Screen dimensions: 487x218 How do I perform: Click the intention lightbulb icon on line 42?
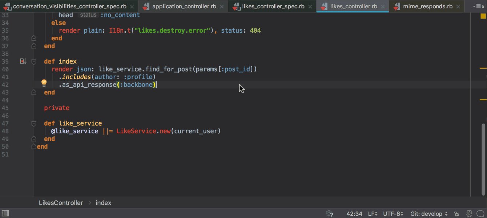(x=44, y=83)
